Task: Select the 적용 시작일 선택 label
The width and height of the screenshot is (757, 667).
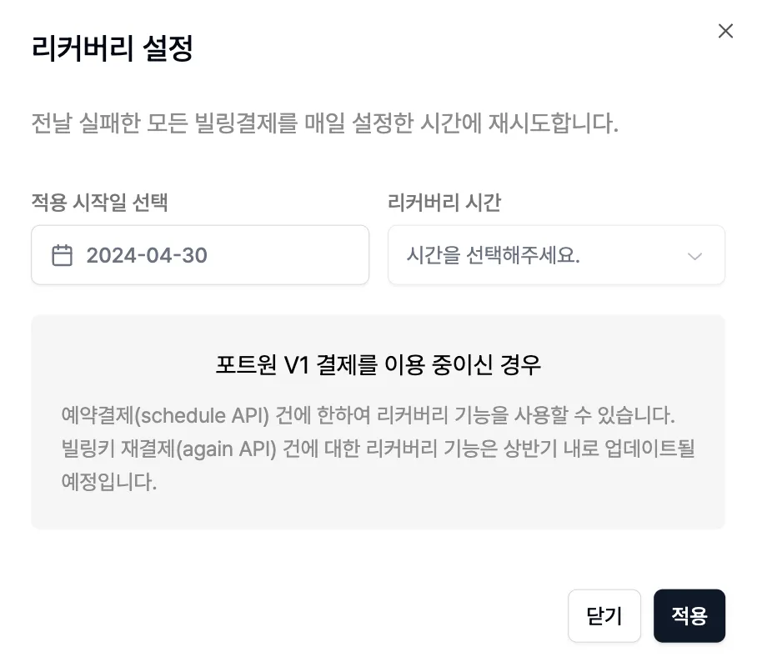Action: 98,203
